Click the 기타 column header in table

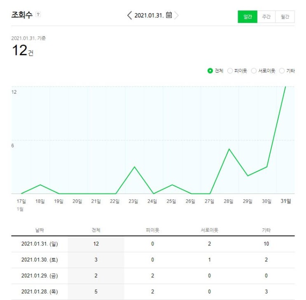coord(266,230)
